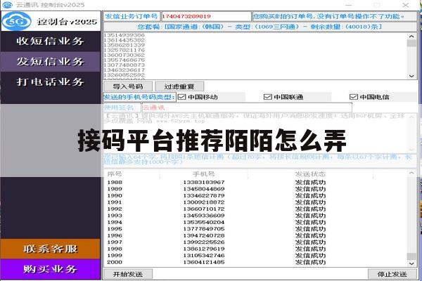The height and width of the screenshot is (281, 422).
Task: Click results table scrollbar up arrow
Action: tap(411, 173)
